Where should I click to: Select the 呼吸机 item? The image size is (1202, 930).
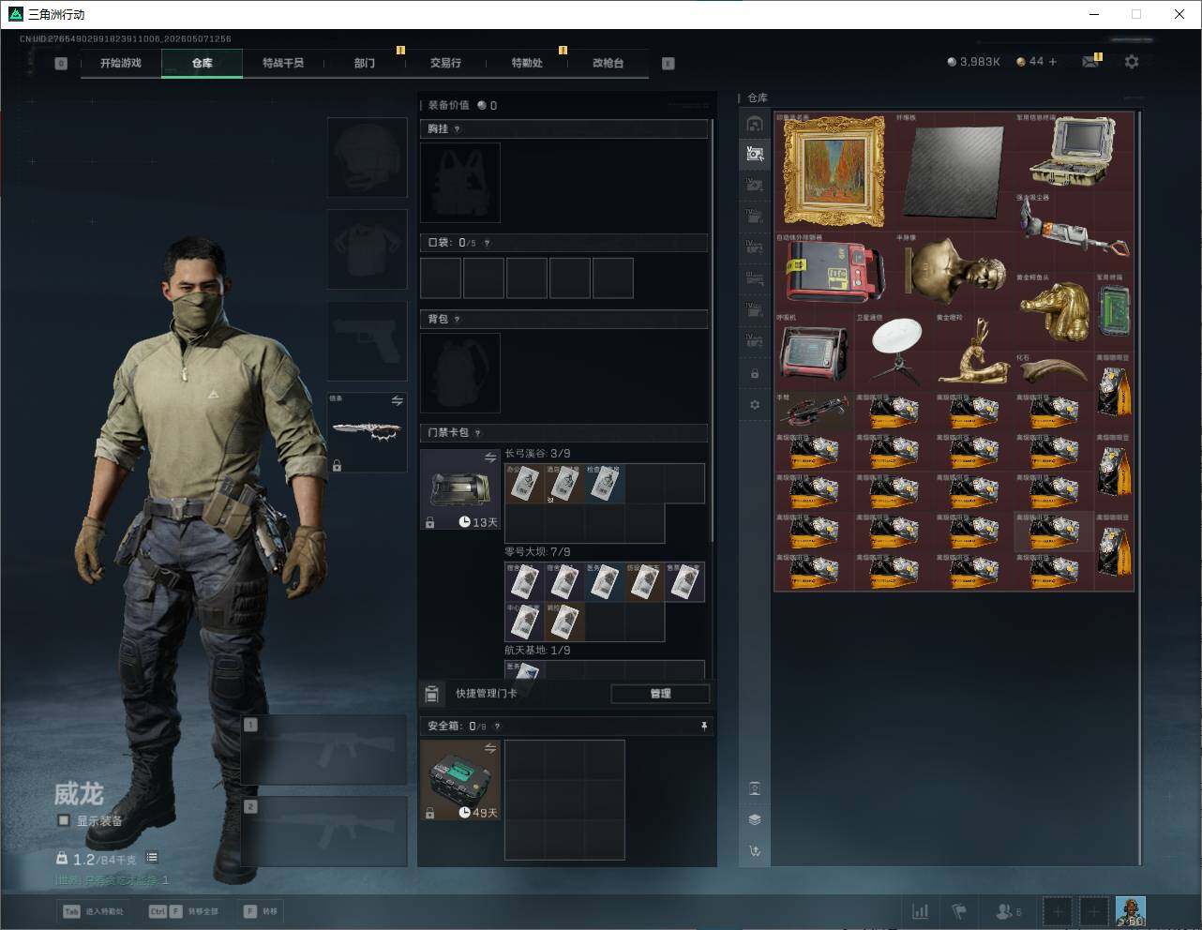814,352
